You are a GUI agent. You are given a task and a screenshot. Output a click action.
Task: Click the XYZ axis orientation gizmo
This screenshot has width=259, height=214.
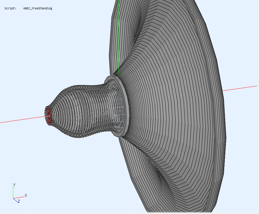(20, 193)
